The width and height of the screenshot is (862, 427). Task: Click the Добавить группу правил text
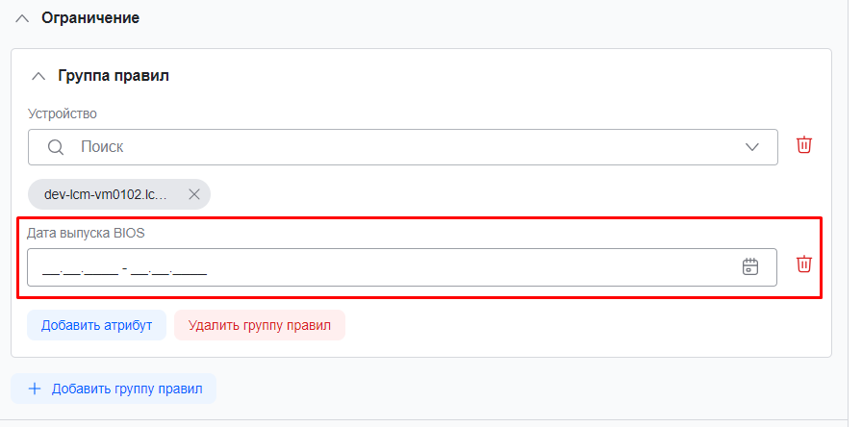point(127,389)
